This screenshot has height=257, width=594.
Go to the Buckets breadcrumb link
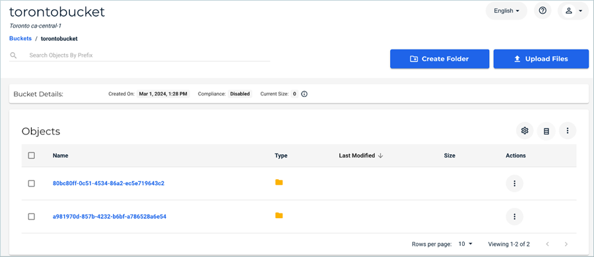[20, 38]
